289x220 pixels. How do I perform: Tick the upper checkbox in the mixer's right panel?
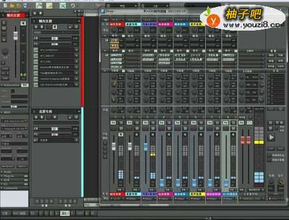269,155
